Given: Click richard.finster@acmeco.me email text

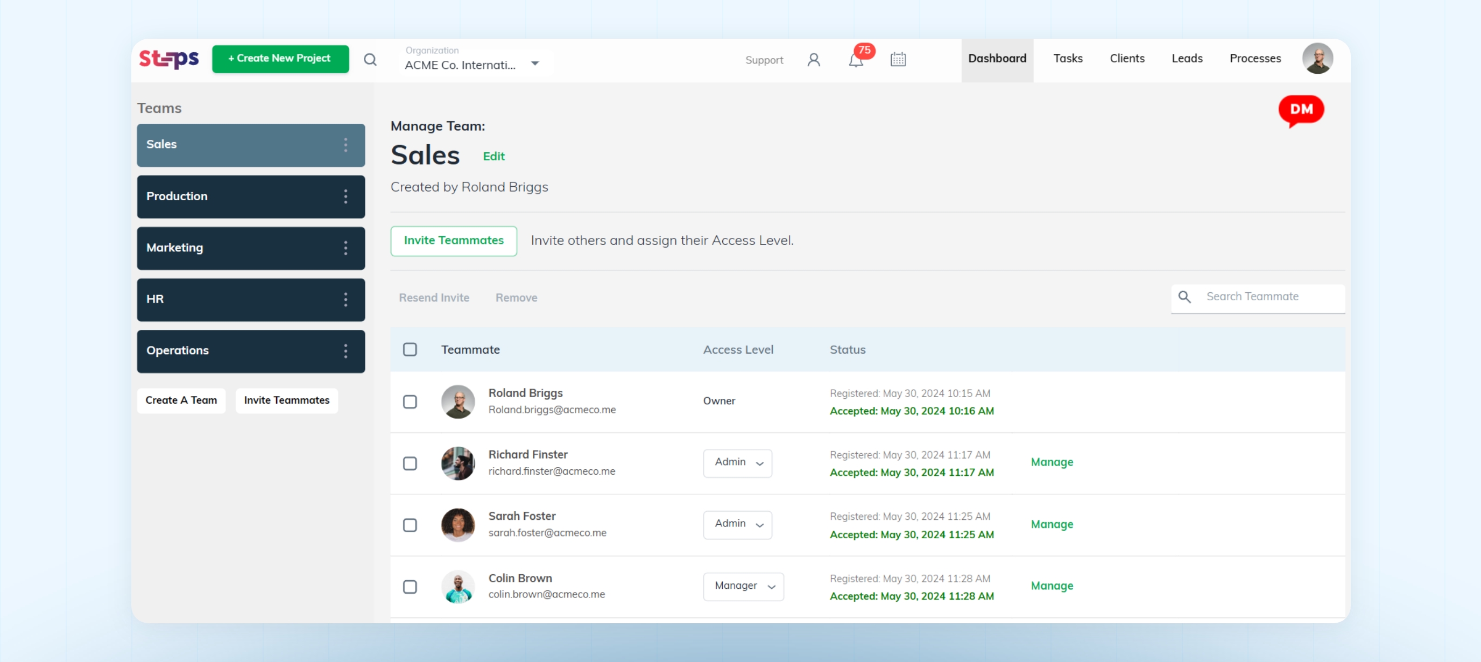Looking at the screenshot, I should [552, 471].
